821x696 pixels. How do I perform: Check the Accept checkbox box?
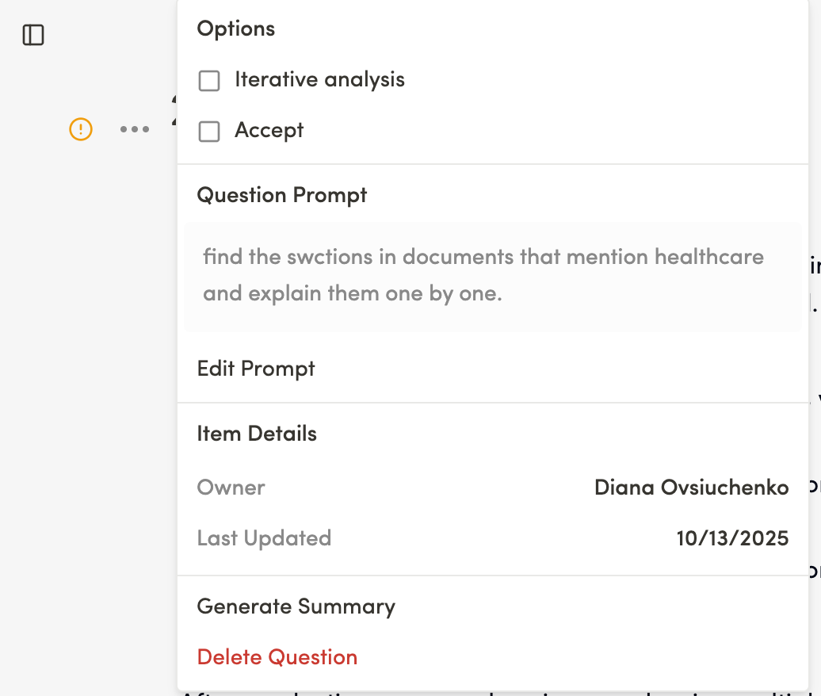click(x=209, y=131)
